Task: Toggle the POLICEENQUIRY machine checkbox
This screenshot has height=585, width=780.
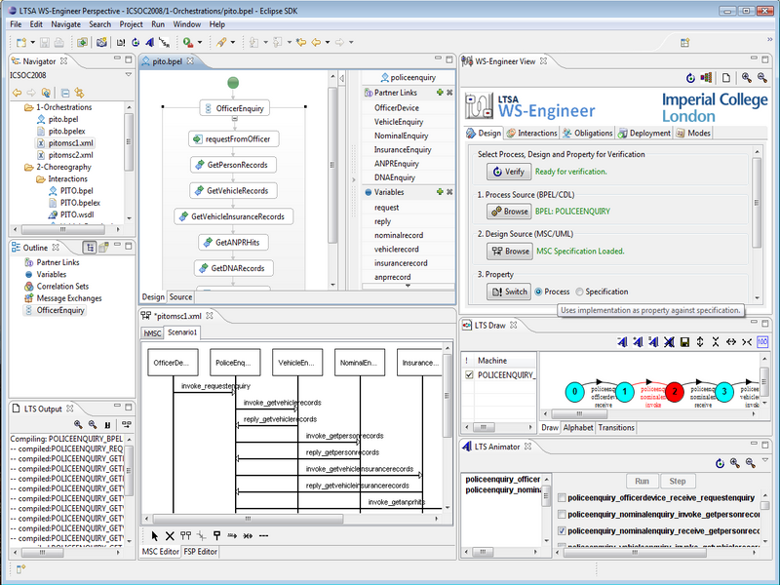Action: pos(469,375)
